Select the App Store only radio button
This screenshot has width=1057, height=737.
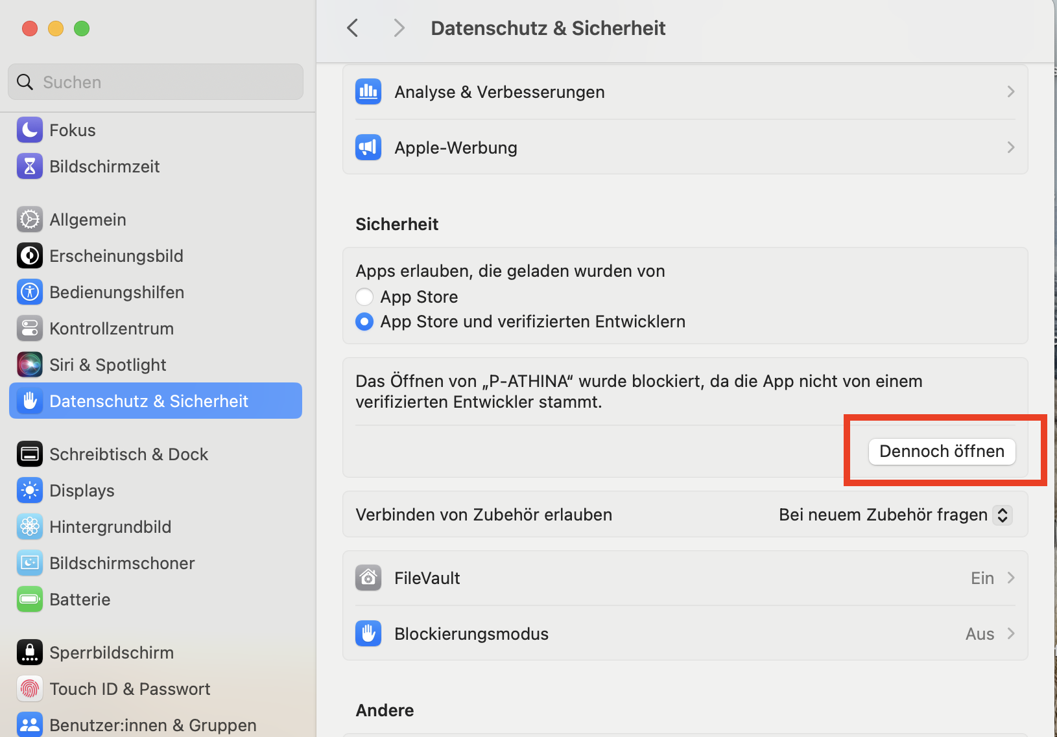pyautogui.click(x=364, y=297)
